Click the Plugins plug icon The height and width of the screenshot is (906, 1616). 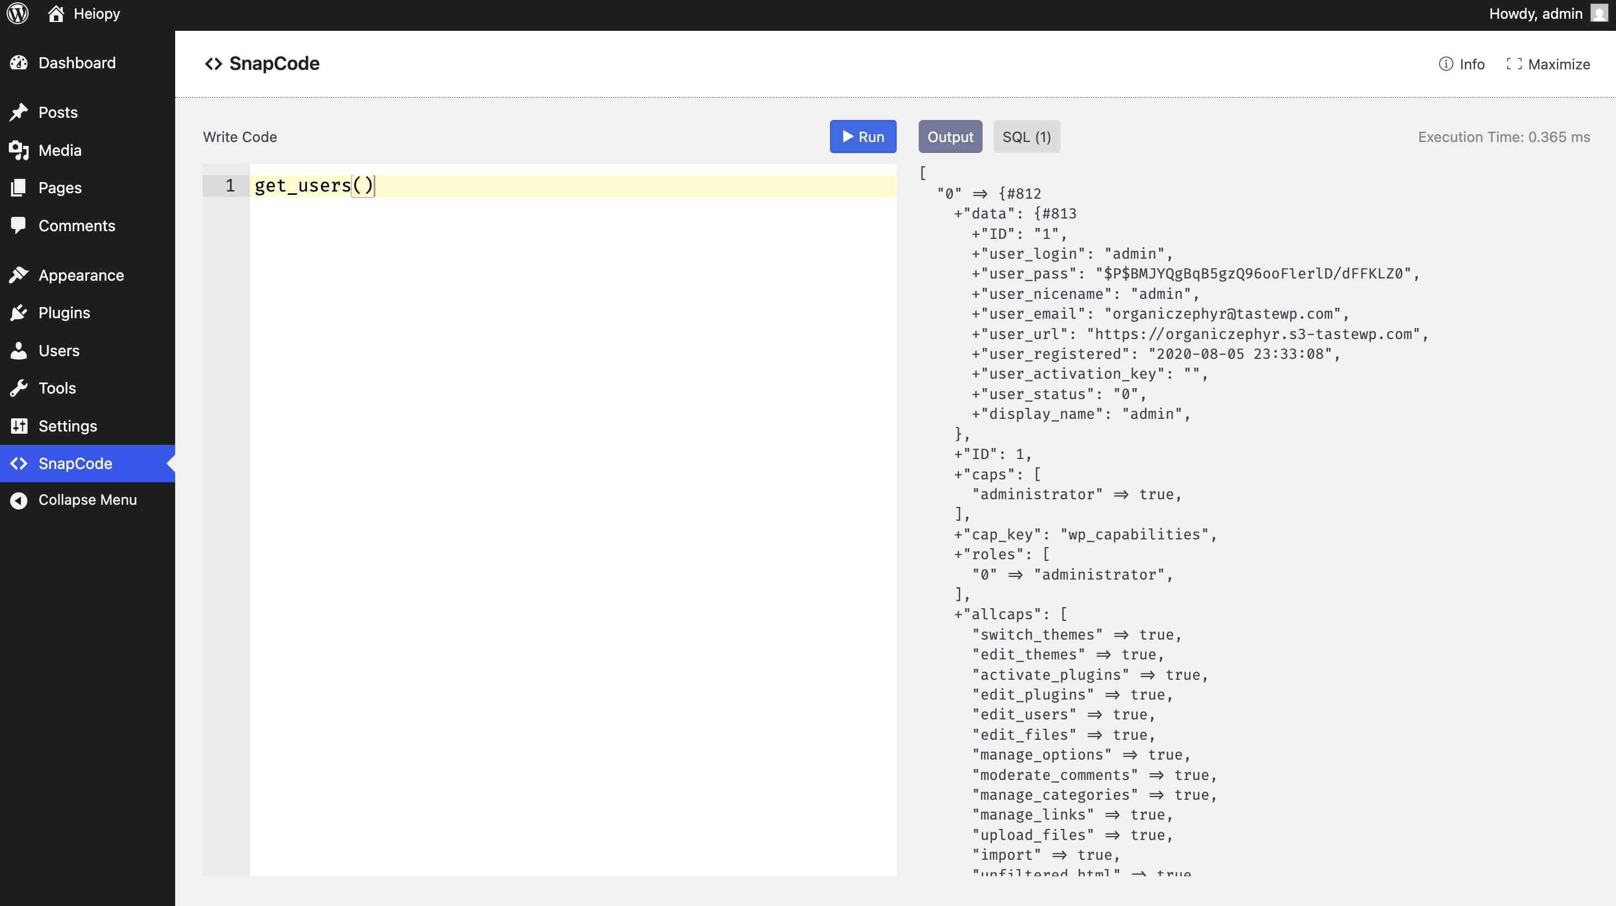(19, 313)
